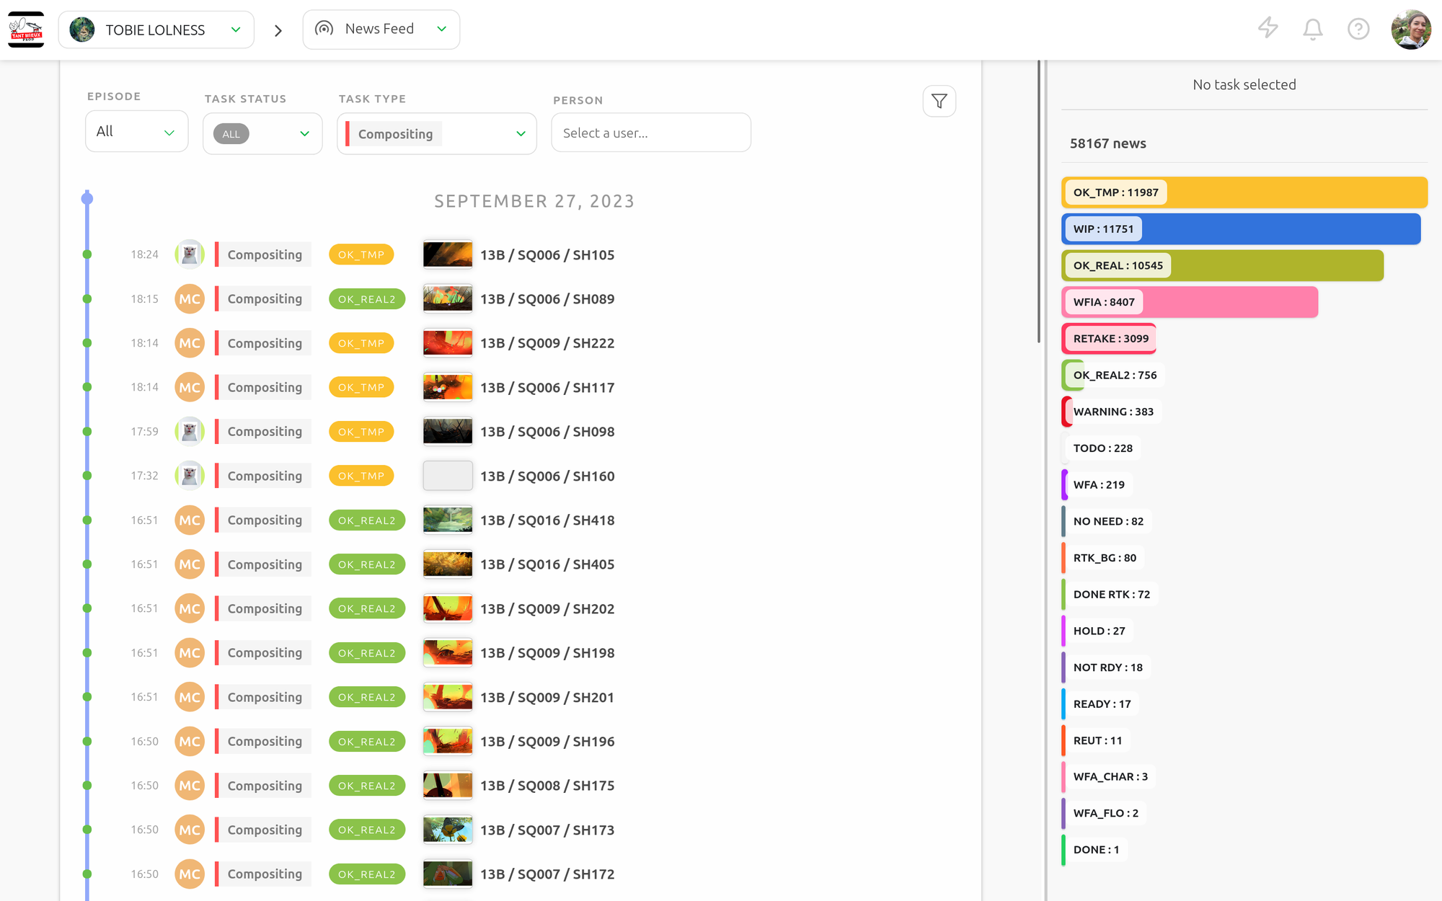Click the MC avatar at 18:15
This screenshot has width=1442, height=901.
tap(190, 299)
